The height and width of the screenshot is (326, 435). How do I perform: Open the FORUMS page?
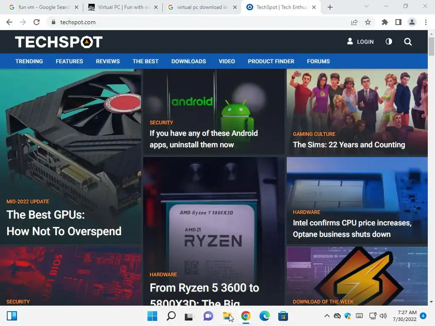click(318, 61)
